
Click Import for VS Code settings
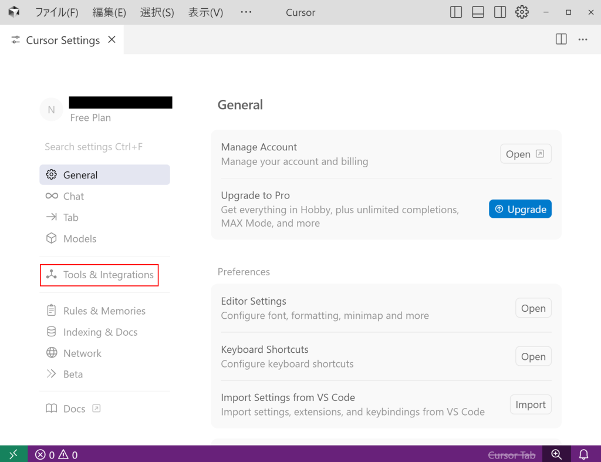click(x=530, y=404)
